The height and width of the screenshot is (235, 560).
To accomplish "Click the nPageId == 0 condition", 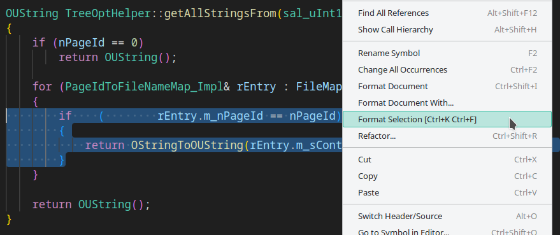I will click(98, 43).
